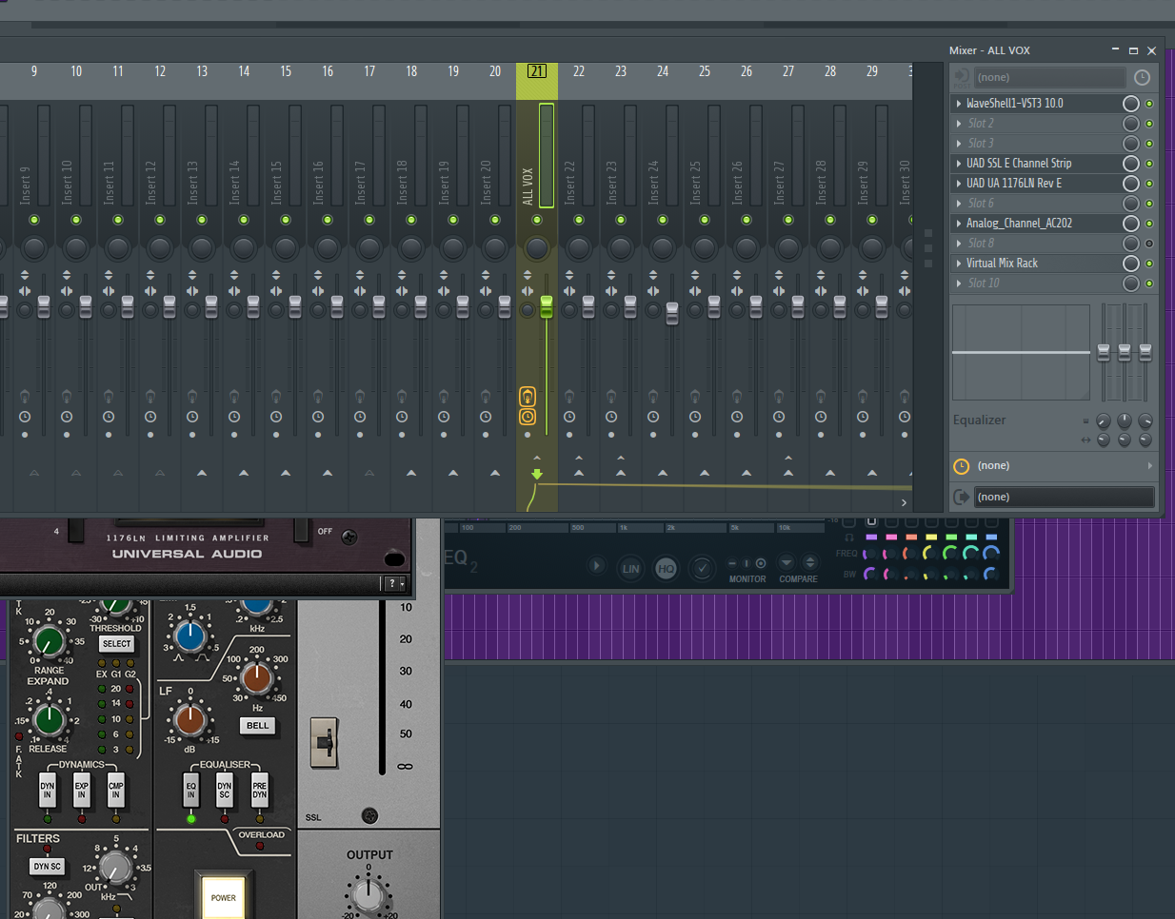
Task: Click the LF dB gain knob on SSL strip
Action: pyautogui.click(x=189, y=720)
